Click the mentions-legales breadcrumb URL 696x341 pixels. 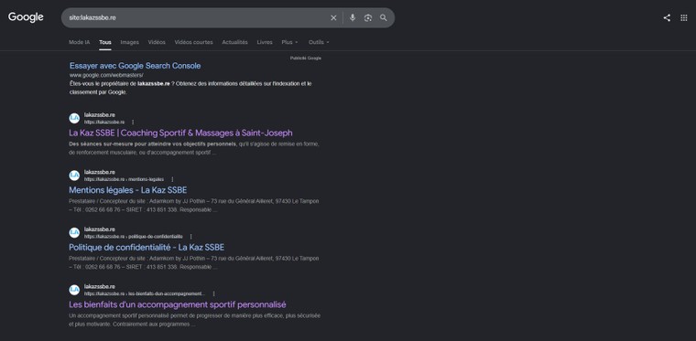click(x=124, y=179)
